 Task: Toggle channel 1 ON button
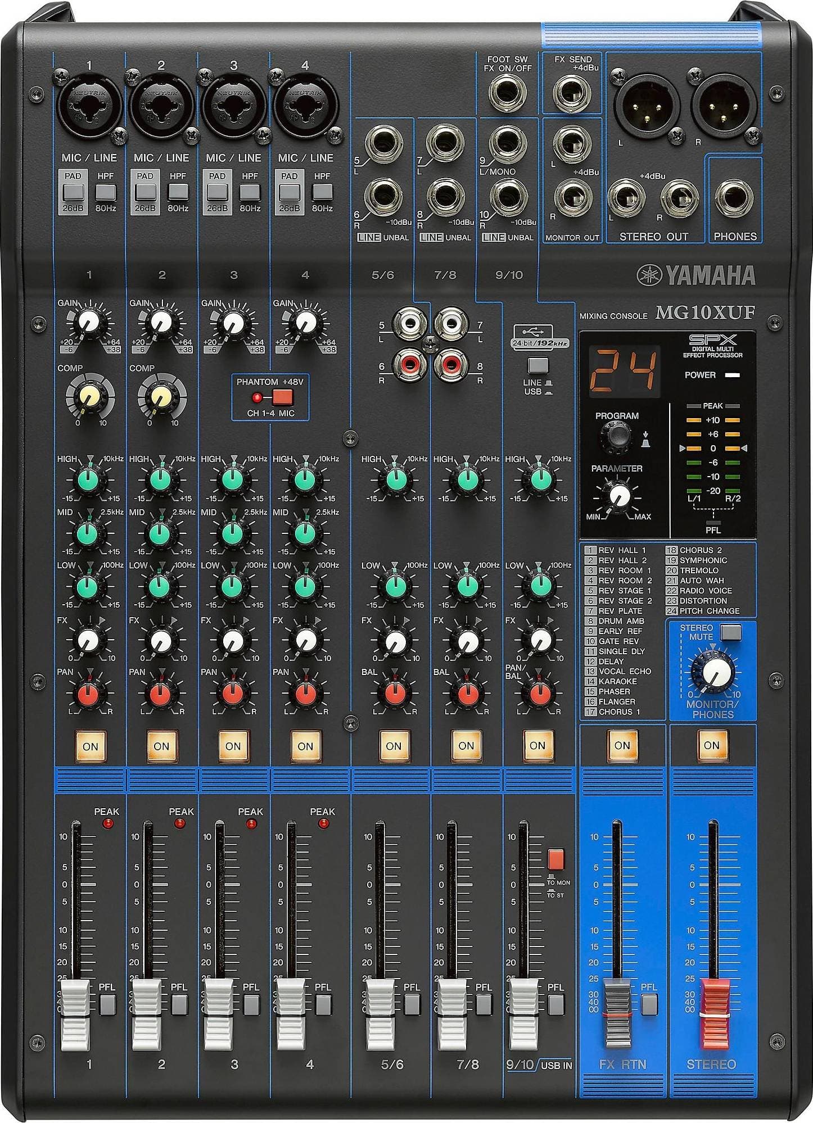(x=90, y=746)
